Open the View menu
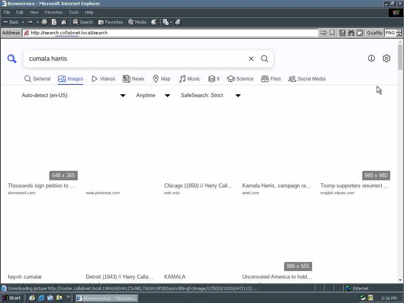 [34, 12]
